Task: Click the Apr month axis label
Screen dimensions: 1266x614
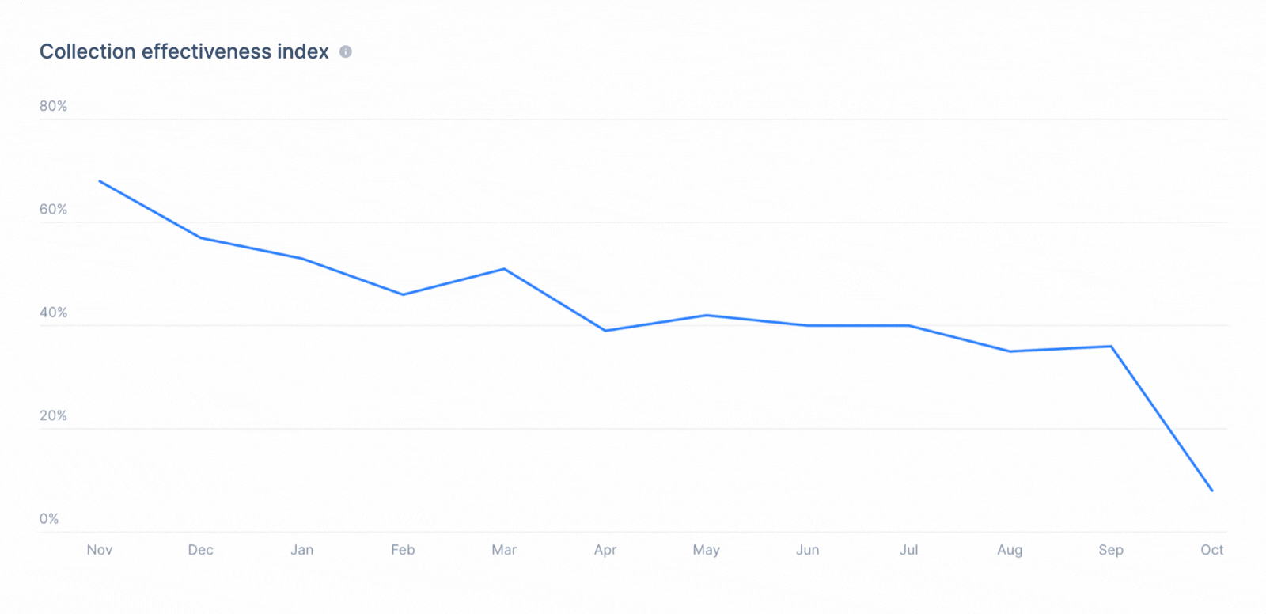Action: (605, 550)
